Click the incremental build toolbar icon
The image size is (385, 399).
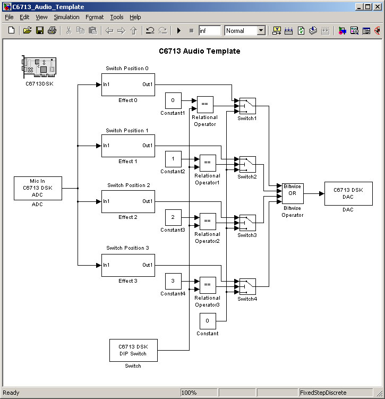point(277,30)
